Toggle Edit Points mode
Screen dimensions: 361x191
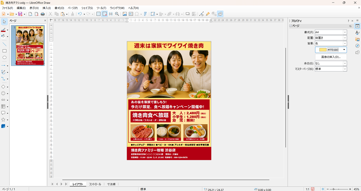[x=201, y=14]
